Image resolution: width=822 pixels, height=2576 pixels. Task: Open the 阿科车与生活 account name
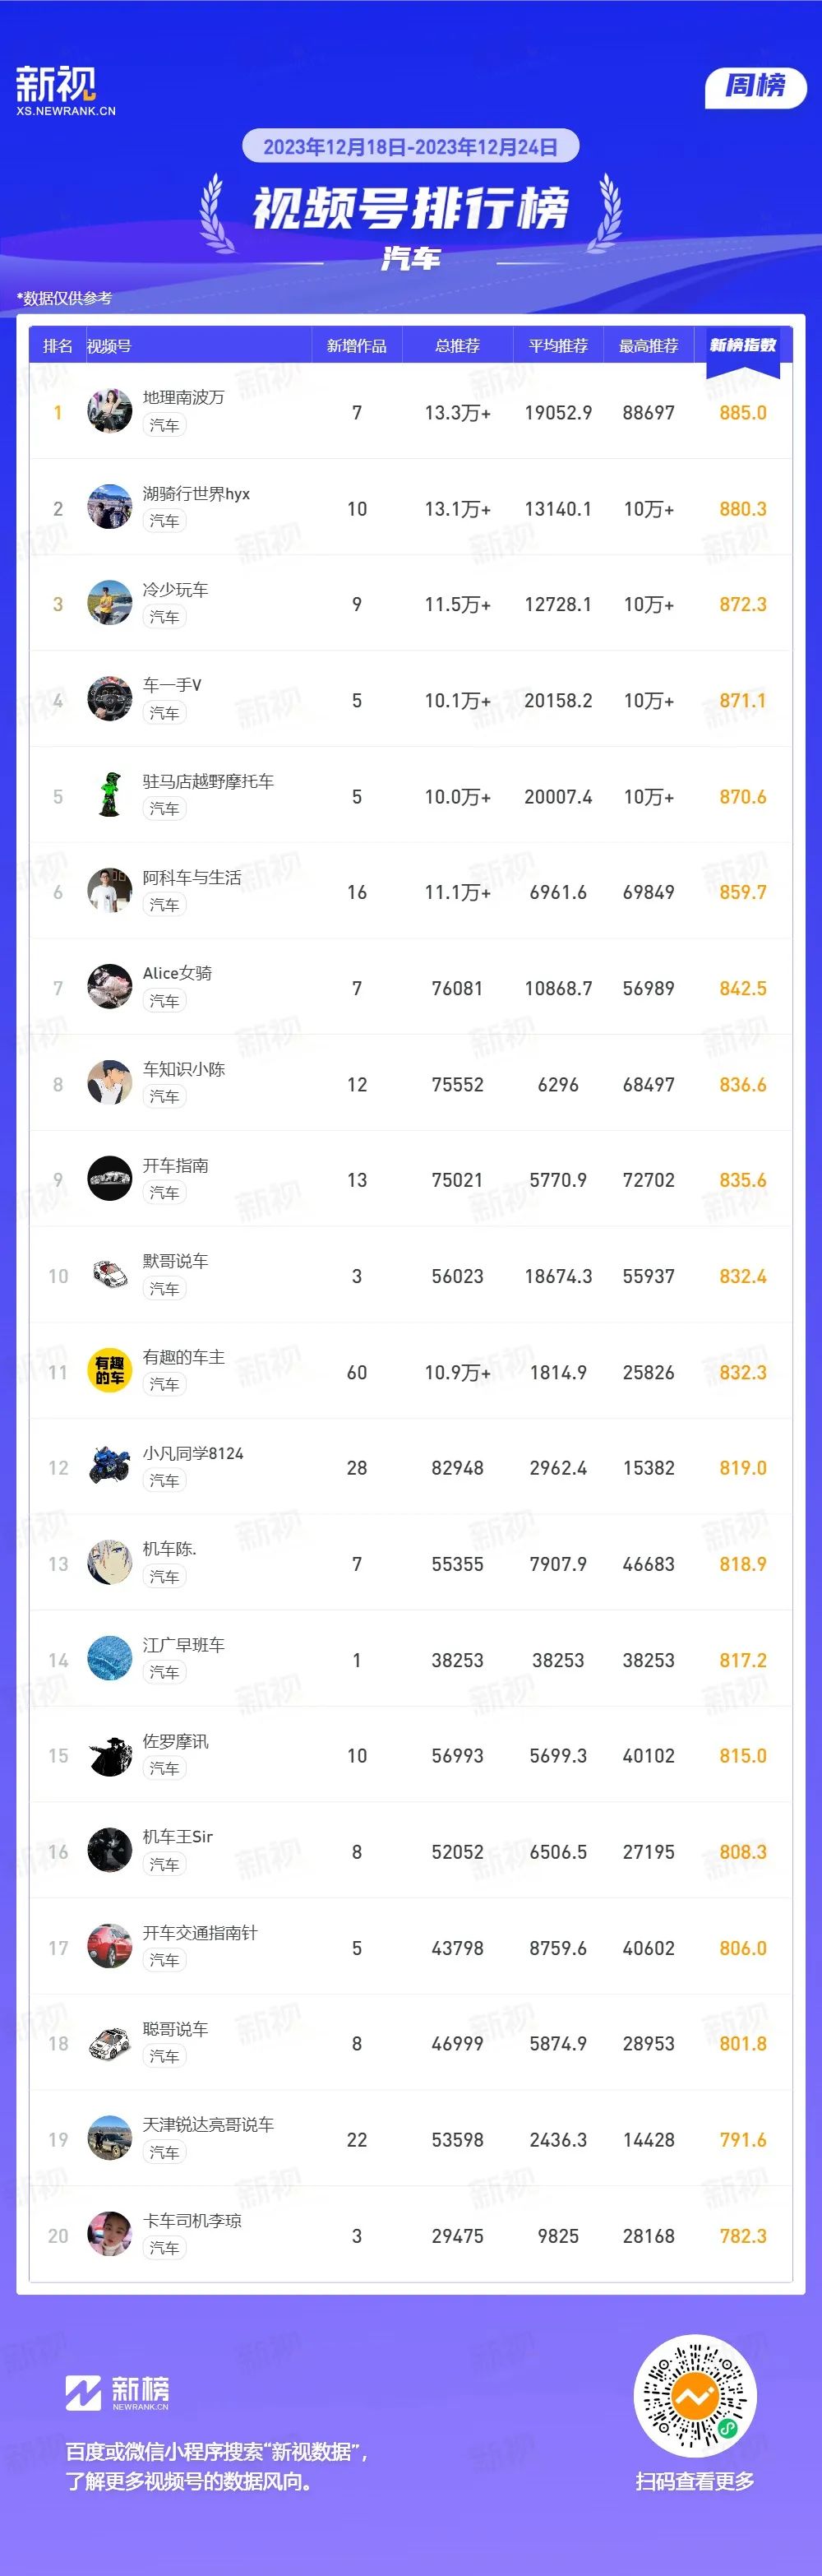pyautogui.click(x=192, y=877)
